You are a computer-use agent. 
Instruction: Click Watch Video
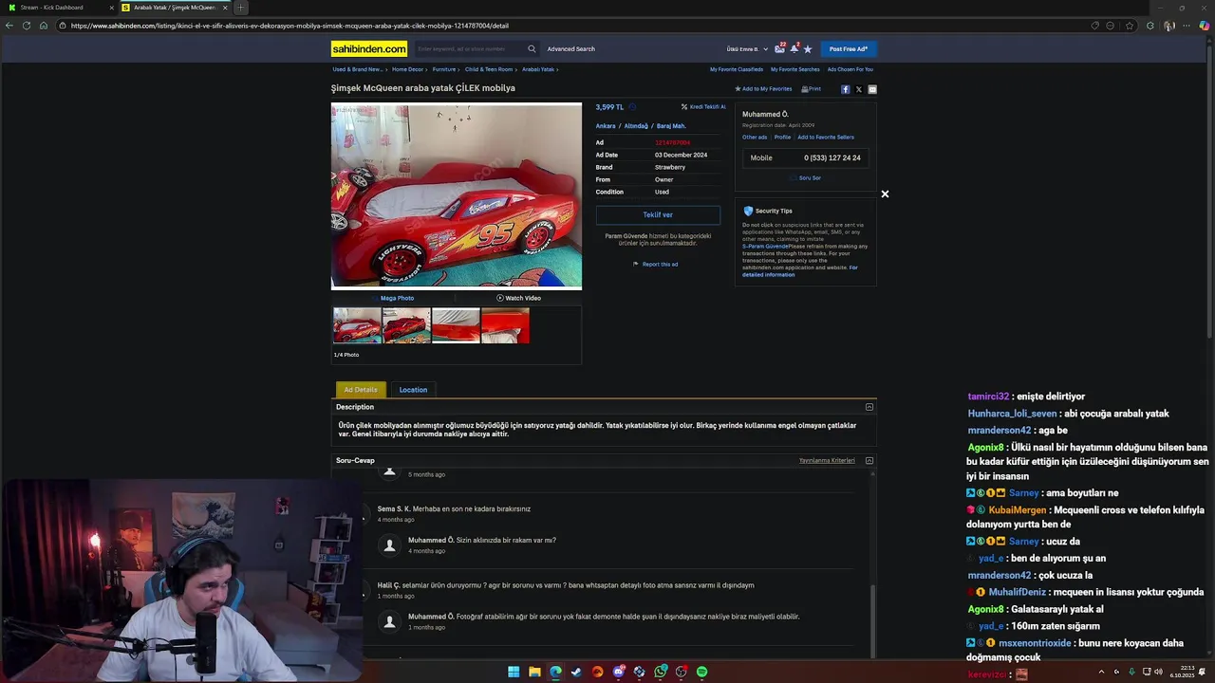(518, 298)
